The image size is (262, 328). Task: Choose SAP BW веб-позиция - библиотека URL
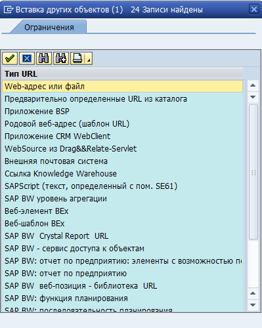coord(123,286)
